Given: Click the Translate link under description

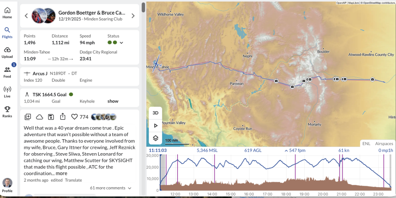Looking at the screenshot, I should (x=73, y=180).
